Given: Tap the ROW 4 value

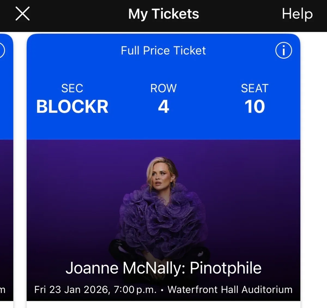Looking at the screenshot, I should 163,106.
